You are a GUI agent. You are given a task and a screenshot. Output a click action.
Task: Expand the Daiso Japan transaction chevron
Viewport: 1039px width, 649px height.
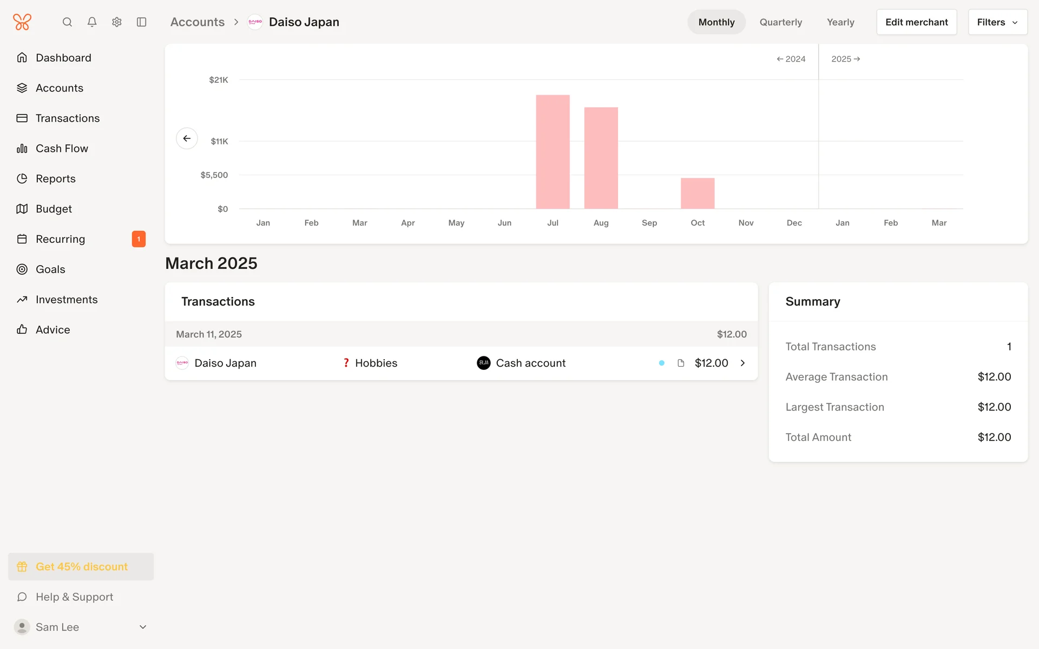click(x=742, y=363)
